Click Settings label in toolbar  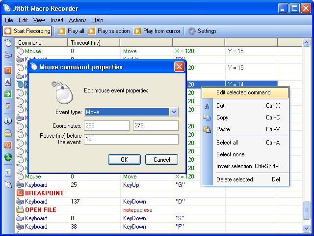(x=207, y=31)
